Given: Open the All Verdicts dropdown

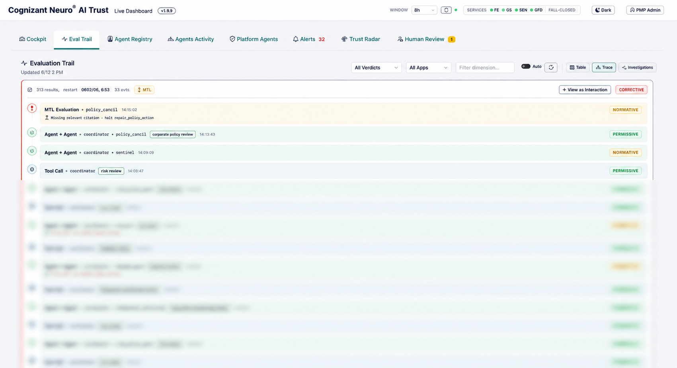Looking at the screenshot, I should [x=376, y=68].
